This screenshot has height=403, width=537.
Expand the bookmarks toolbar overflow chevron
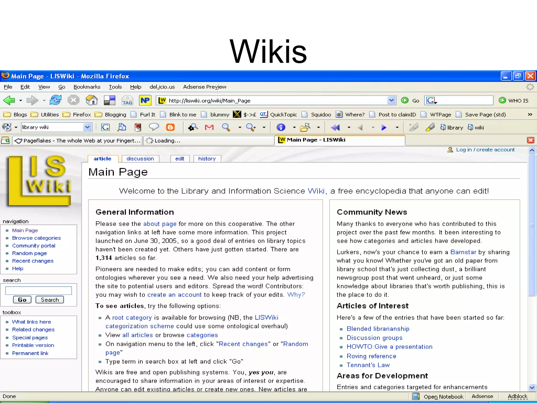click(530, 114)
